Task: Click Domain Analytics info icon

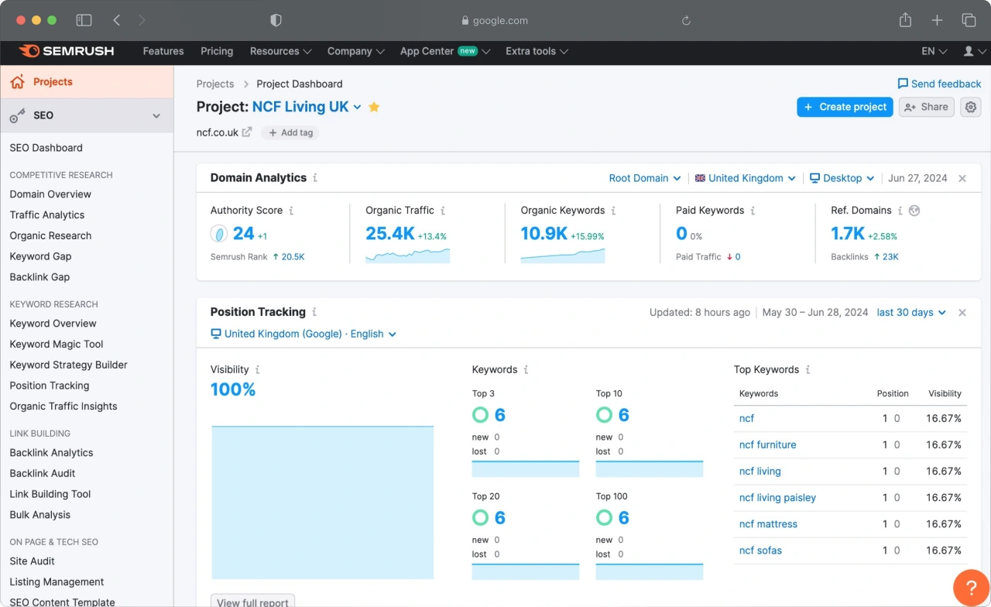Action: pos(315,178)
